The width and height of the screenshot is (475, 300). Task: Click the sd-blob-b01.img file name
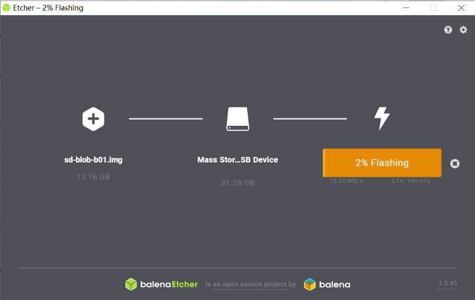93,159
